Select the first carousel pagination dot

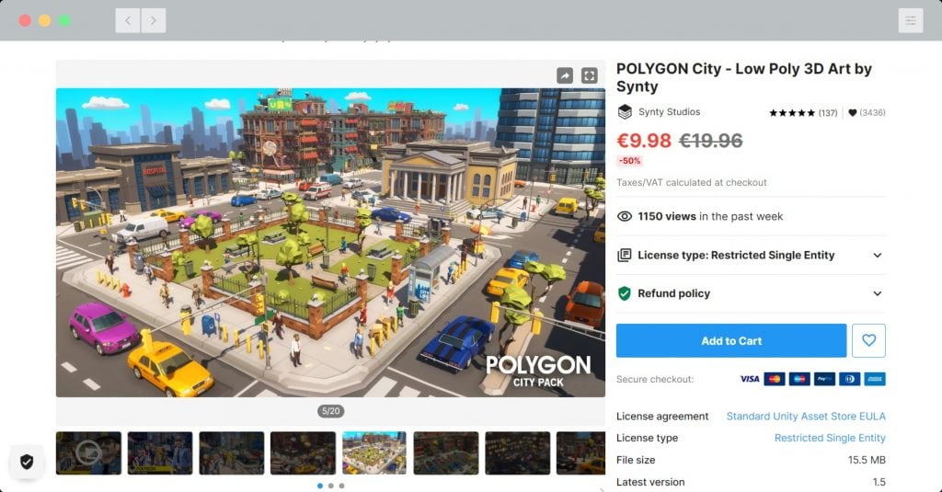click(x=320, y=486)
